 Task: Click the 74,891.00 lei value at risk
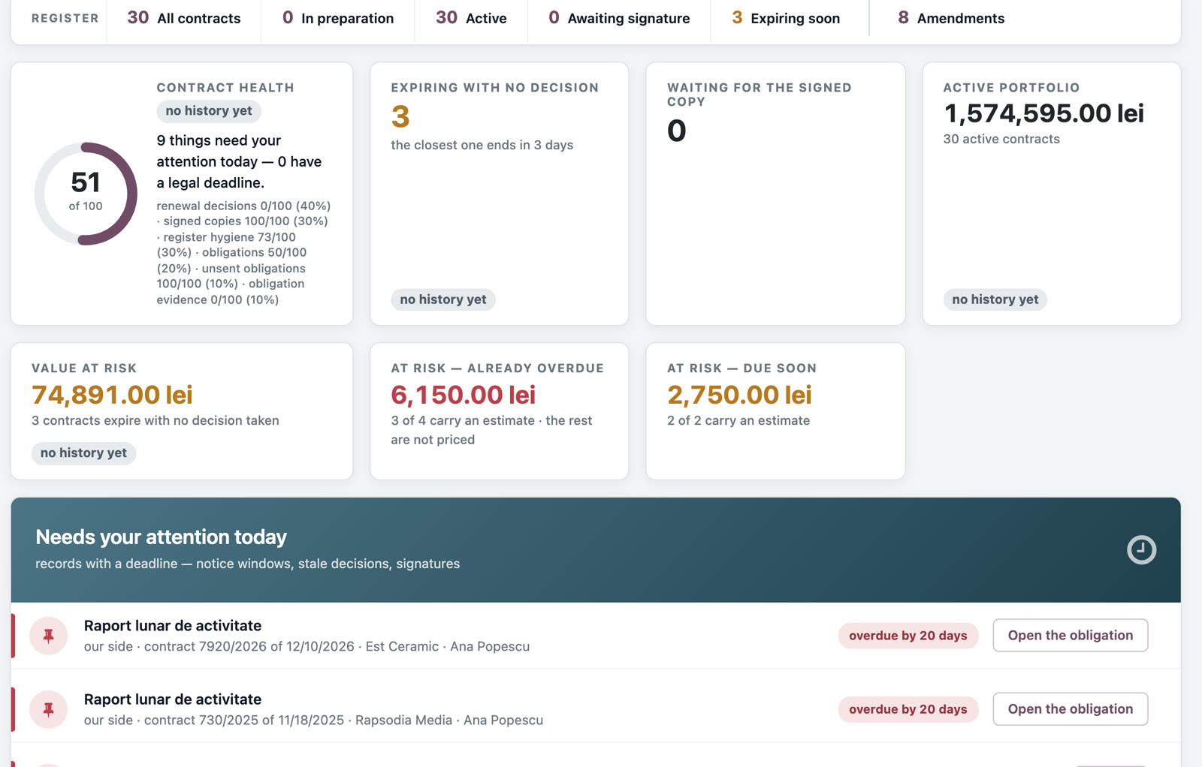(x=112, y=395)
